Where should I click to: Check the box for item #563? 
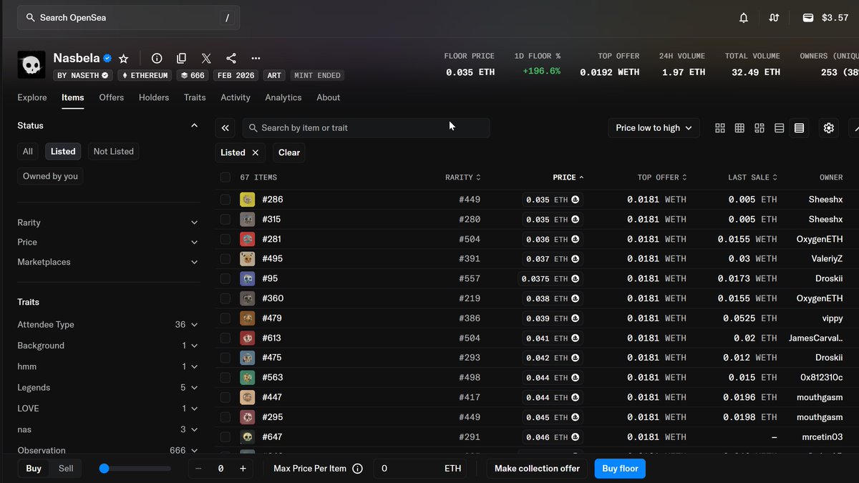coord(225,378)
